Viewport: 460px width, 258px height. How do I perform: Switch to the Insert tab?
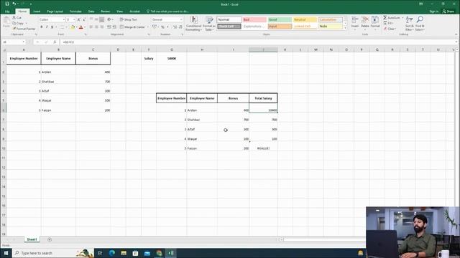37,11
